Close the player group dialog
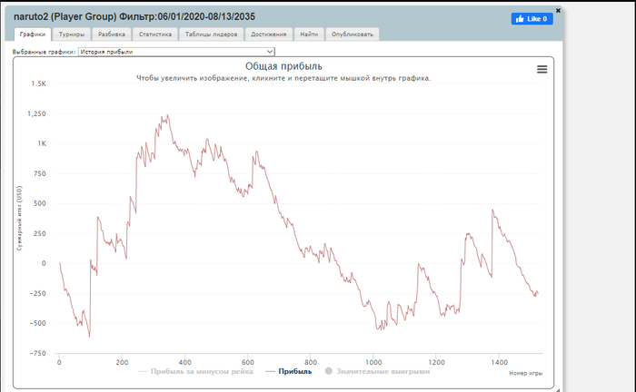The image size is (636, 392). 558,11
